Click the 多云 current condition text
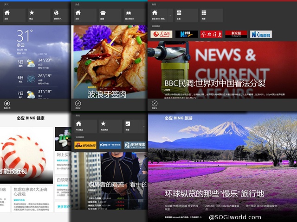297x222 pixels. [20, 45]
